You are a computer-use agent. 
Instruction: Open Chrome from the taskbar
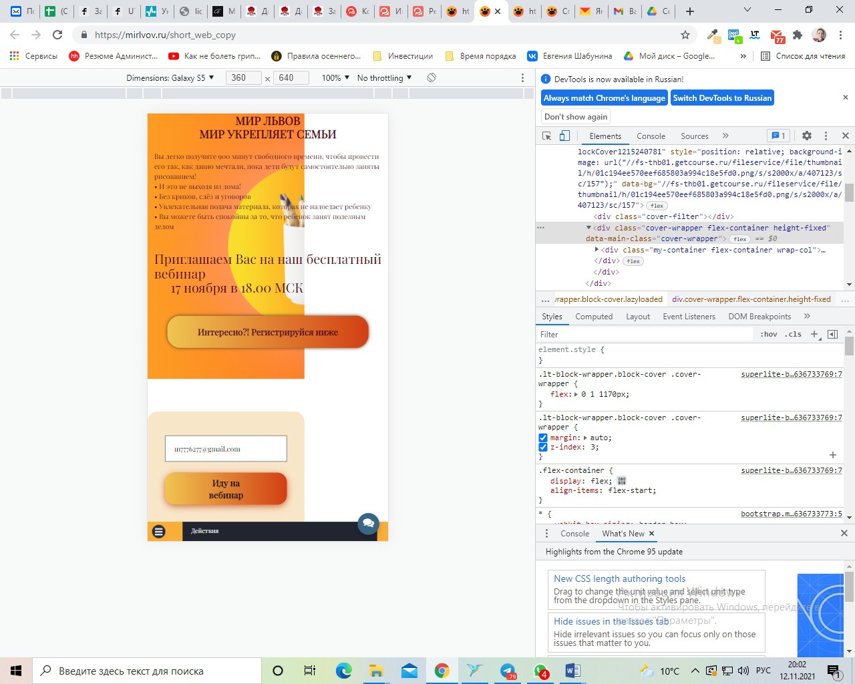(442, 671)
